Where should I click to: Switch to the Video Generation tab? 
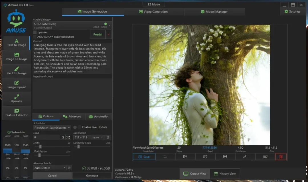click(x=153, y=12)
